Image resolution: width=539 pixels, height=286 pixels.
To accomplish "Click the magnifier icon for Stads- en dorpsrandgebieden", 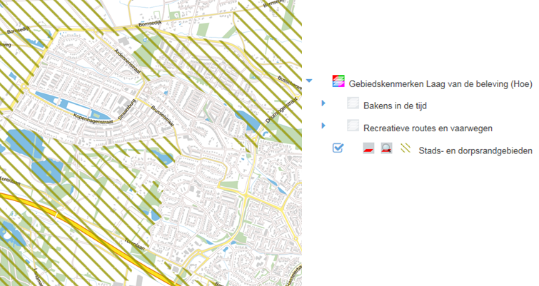I will (386, 149).
